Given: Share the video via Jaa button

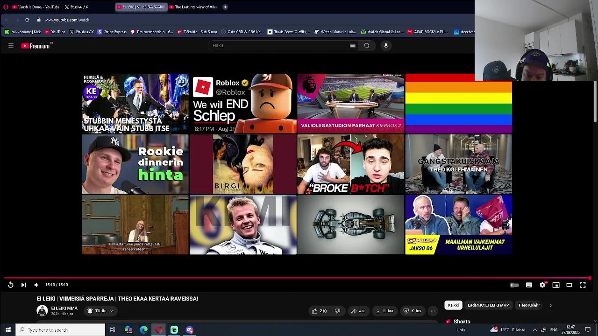Looking at the screenshot, I should point(358,311).
